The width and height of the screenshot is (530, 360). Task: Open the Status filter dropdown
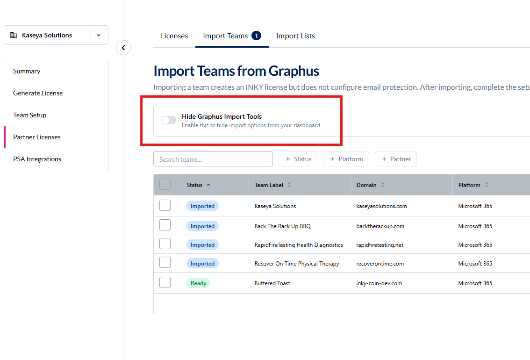[298, 159]
